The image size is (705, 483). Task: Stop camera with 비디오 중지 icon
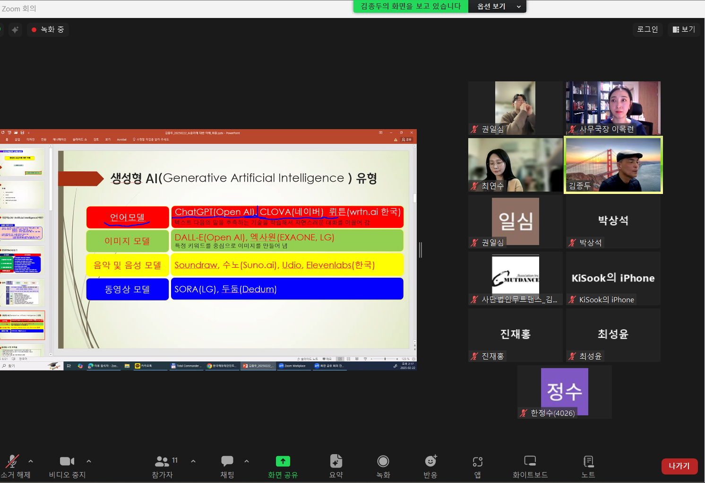click(67, 466)
